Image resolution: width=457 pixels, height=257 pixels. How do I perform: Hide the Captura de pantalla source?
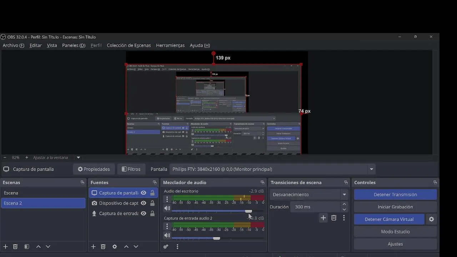(x=144, y=193)
